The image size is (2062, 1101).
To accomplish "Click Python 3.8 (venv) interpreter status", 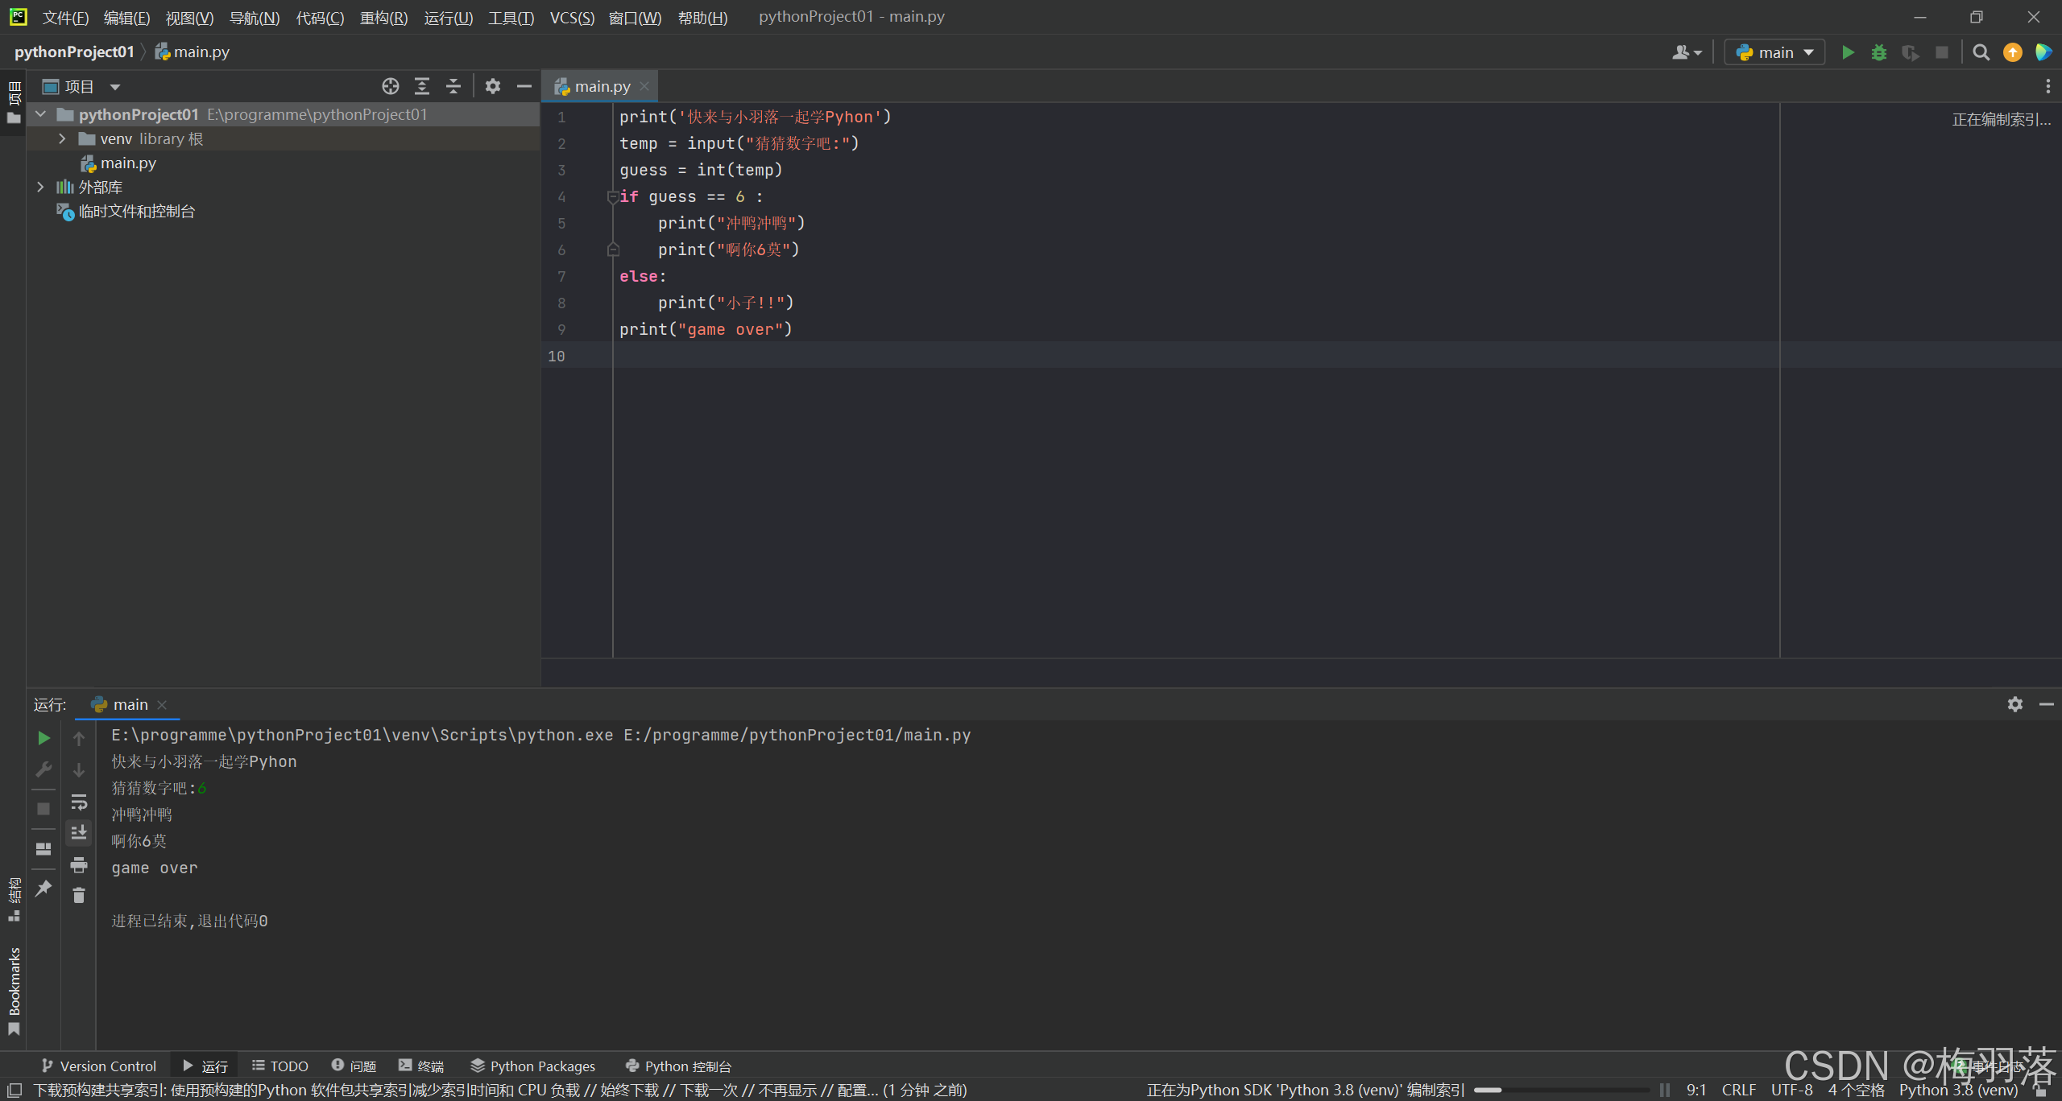I will (1958, 1090).
